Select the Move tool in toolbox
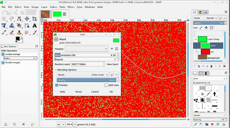 (27, 19)
